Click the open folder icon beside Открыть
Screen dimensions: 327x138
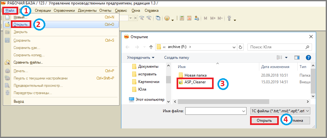7,24
